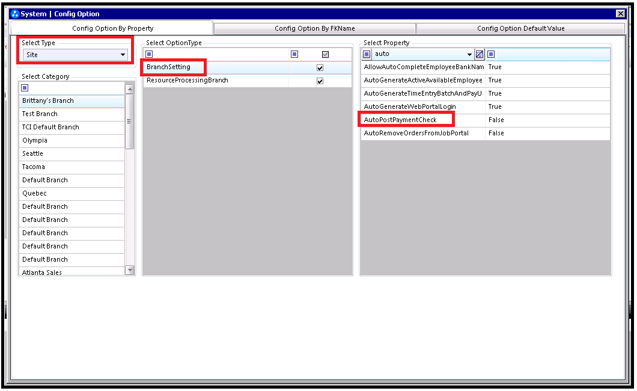Screen dimensions: 637x391
Task: Open the Config Option Default Value tab
Action: click(520, 28)
